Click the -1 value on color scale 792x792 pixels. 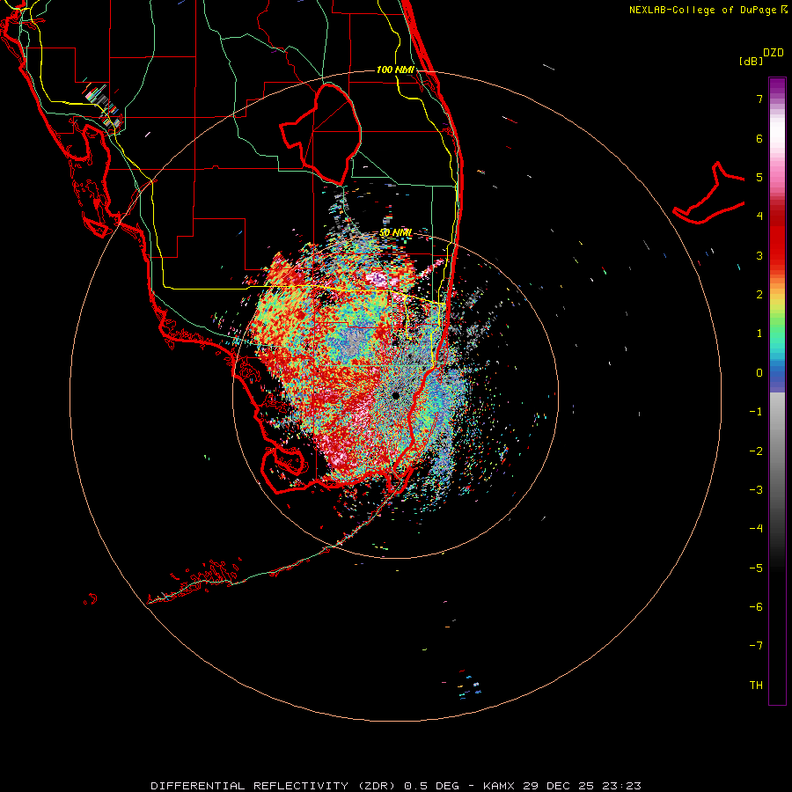point(756,412)
